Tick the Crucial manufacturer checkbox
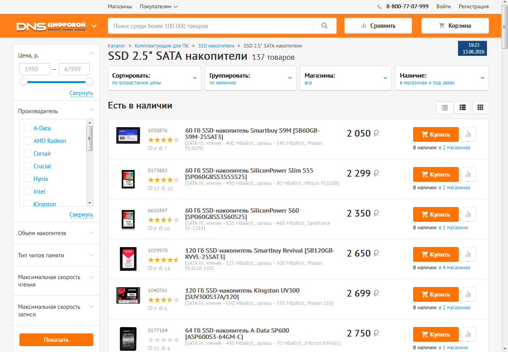The width and height of the screenshot is (508, 352). 28,166
